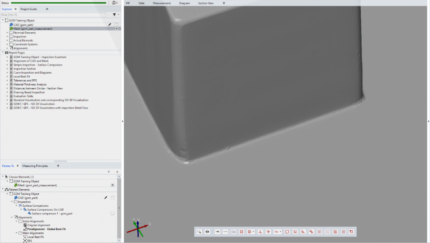Click the angle measurement icon in bottom toolbar
430x243 pixels.
click(x=303, y=232)
